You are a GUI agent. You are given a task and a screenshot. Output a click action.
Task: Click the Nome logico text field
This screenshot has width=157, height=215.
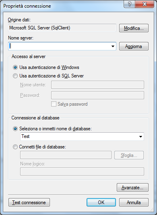tap(82, 171)
